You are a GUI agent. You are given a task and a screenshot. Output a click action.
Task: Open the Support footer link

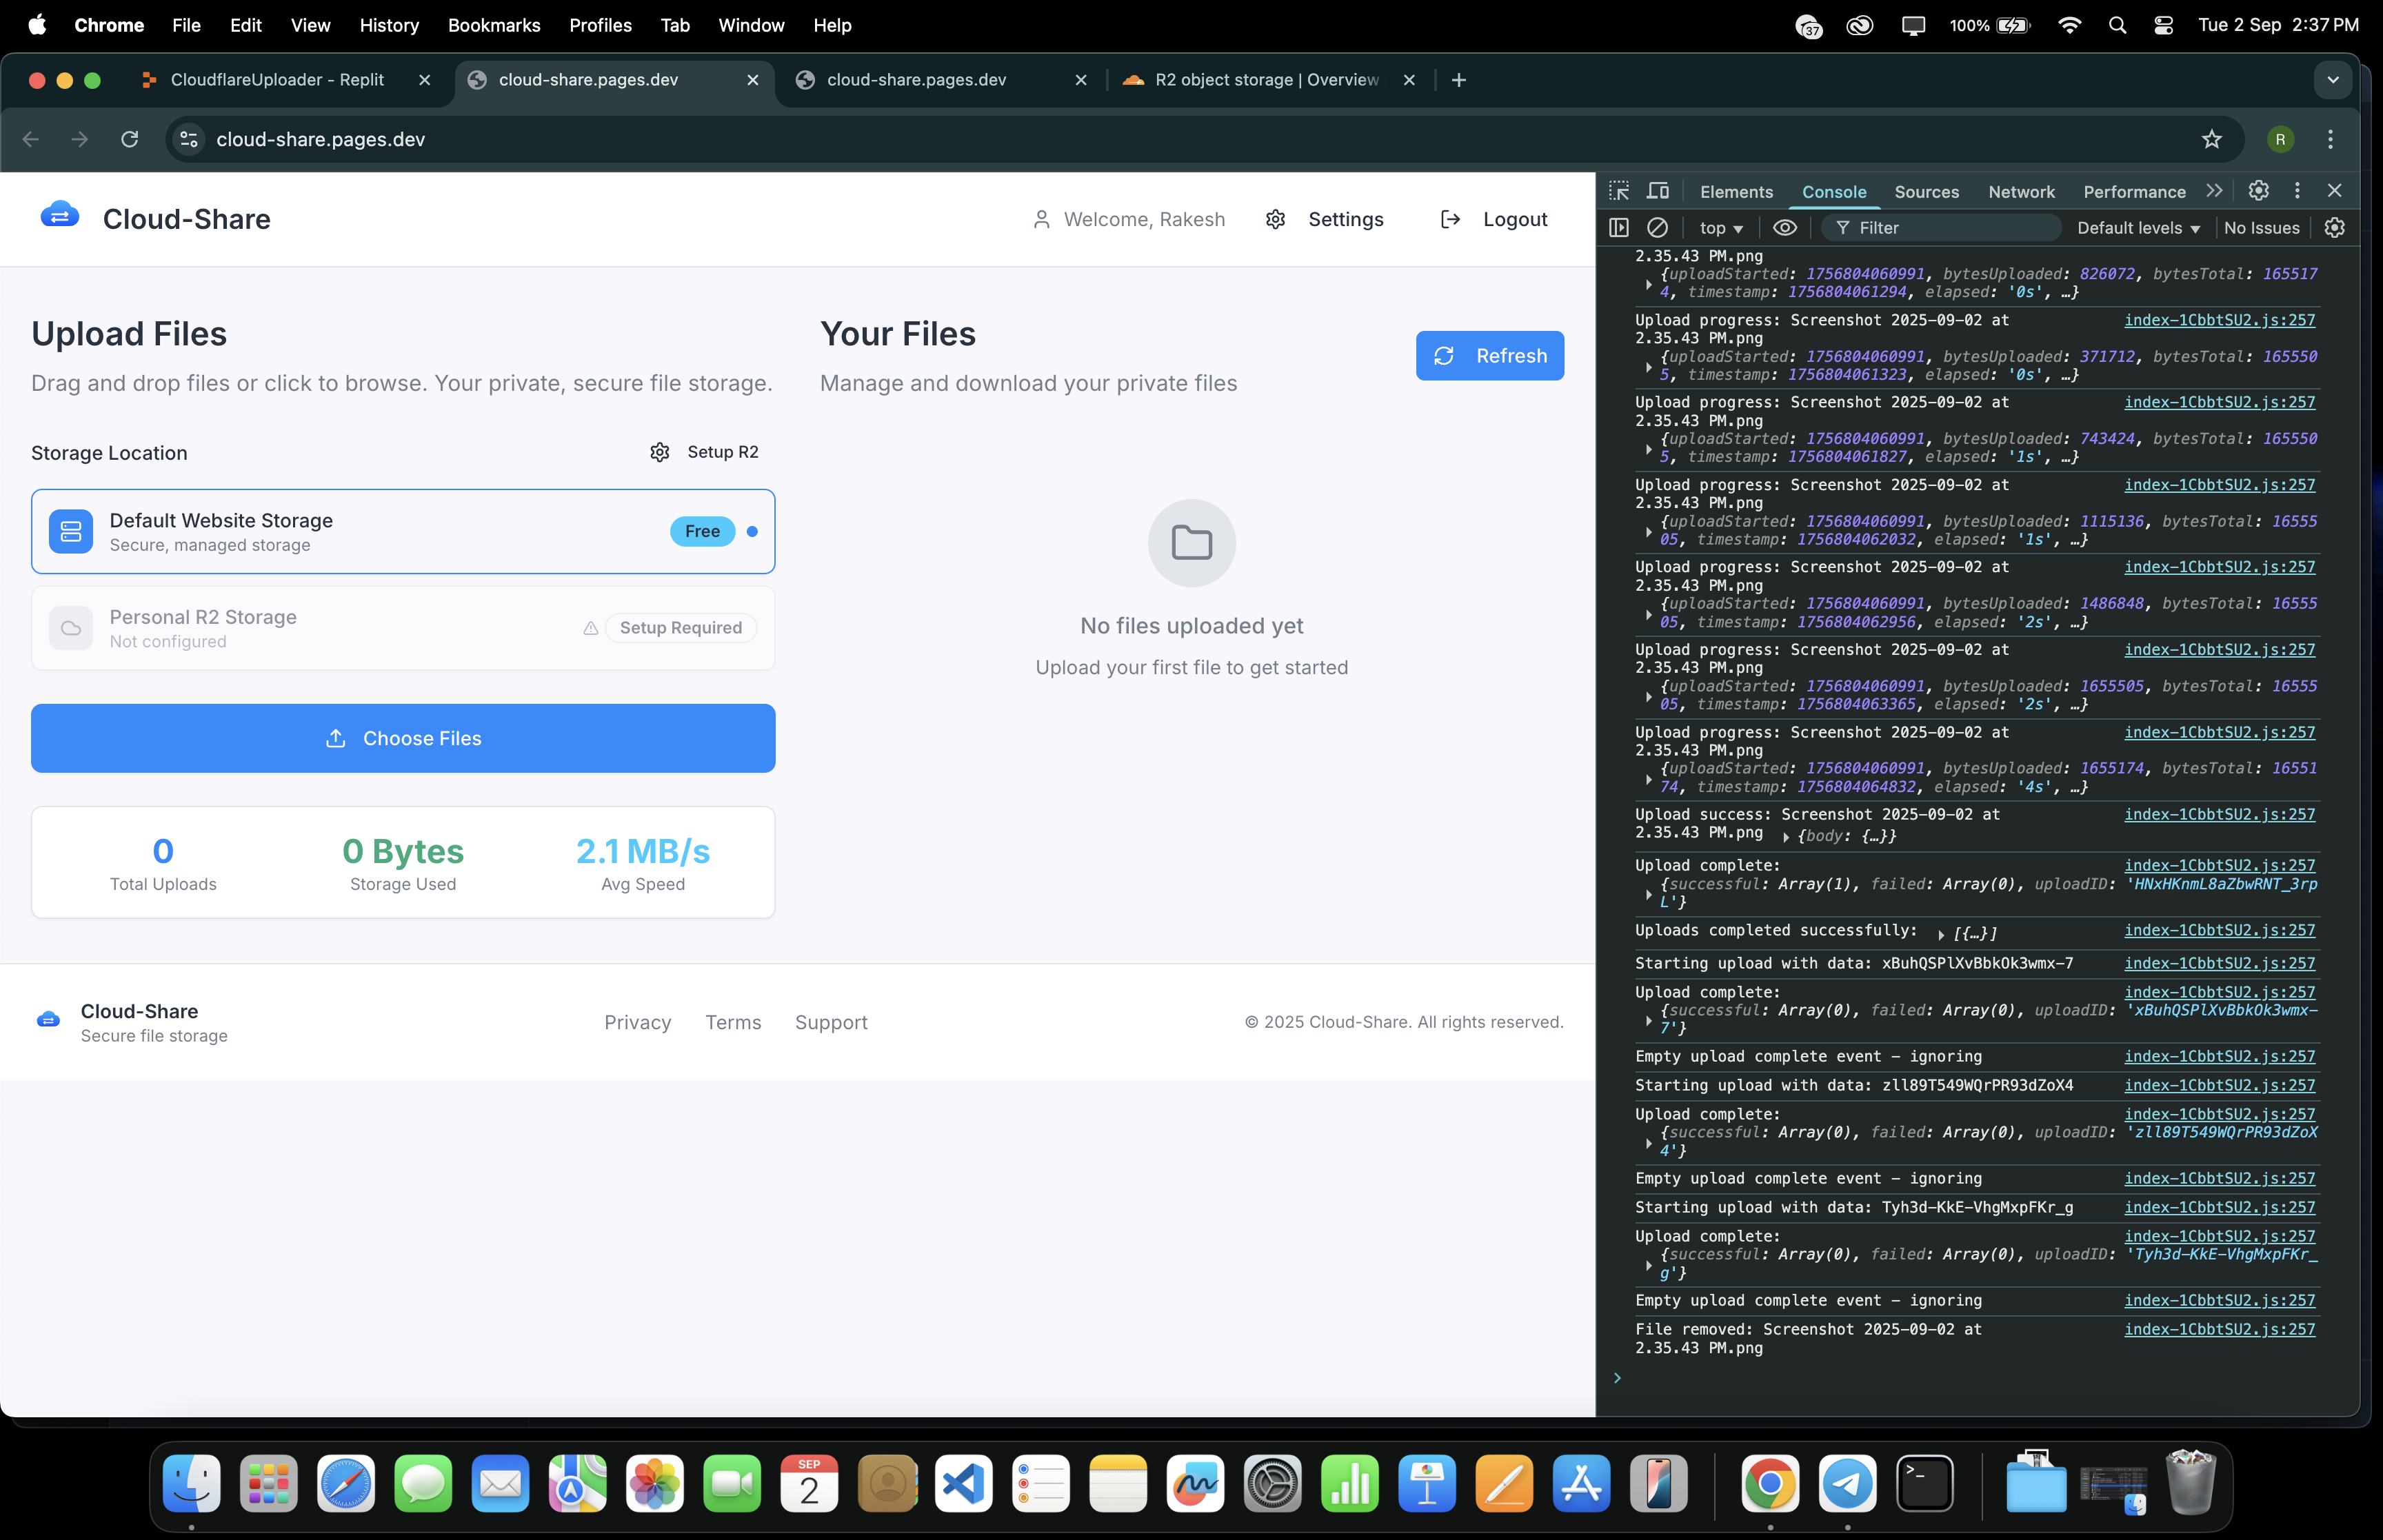[831, 1022]
